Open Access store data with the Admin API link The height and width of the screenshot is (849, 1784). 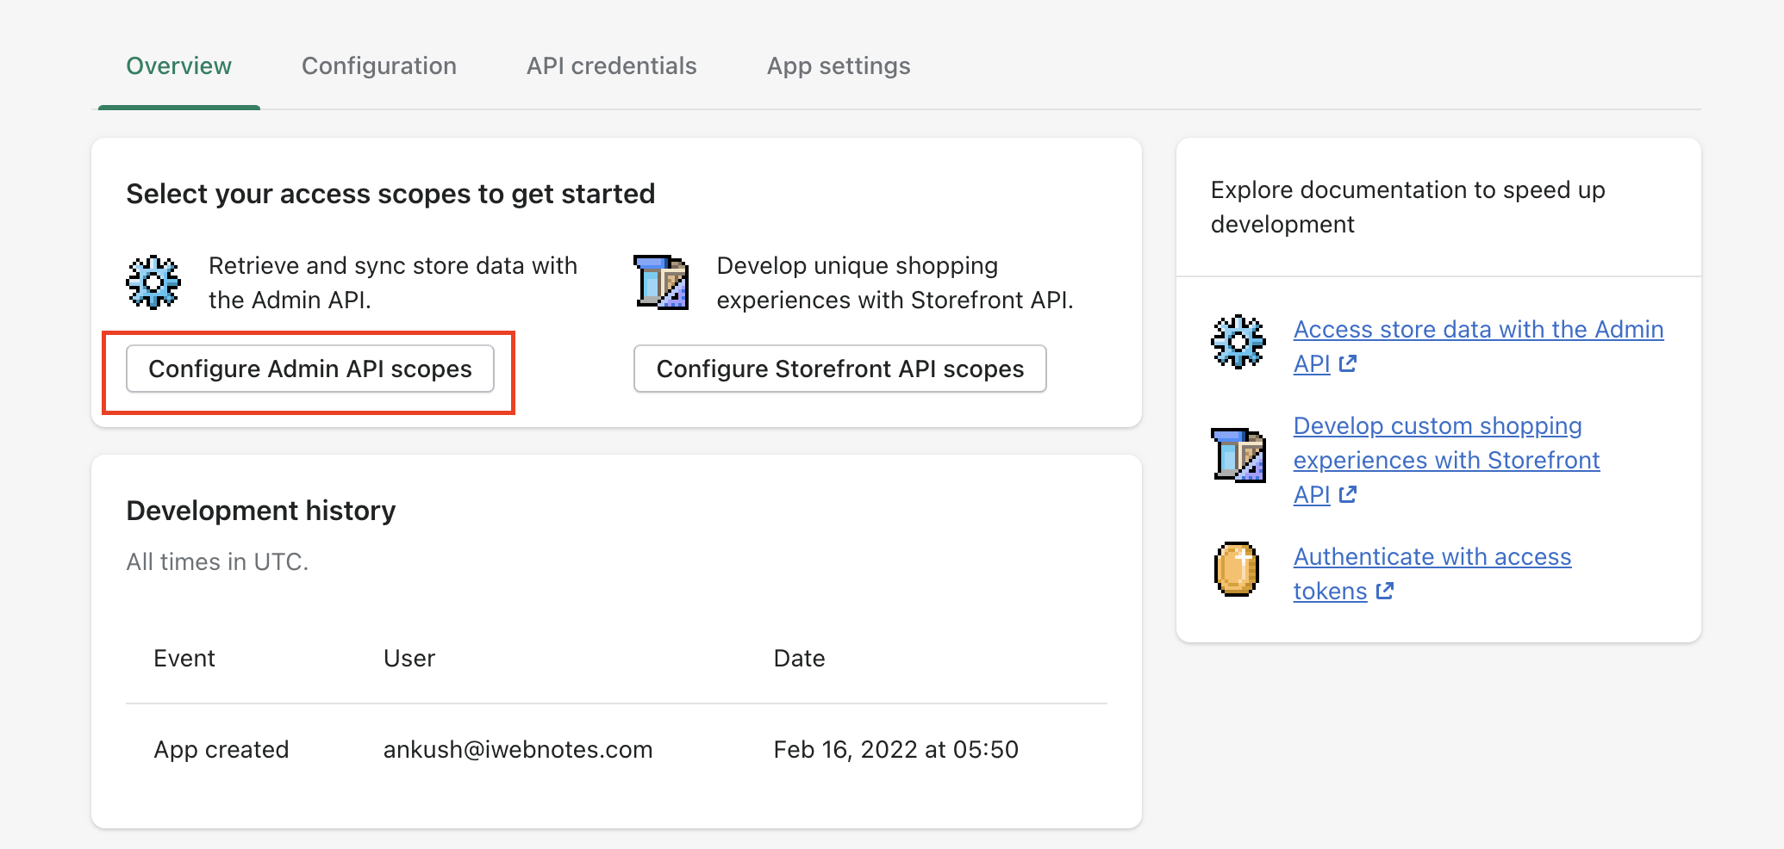pyautogui.click(x=1477, y=330)
